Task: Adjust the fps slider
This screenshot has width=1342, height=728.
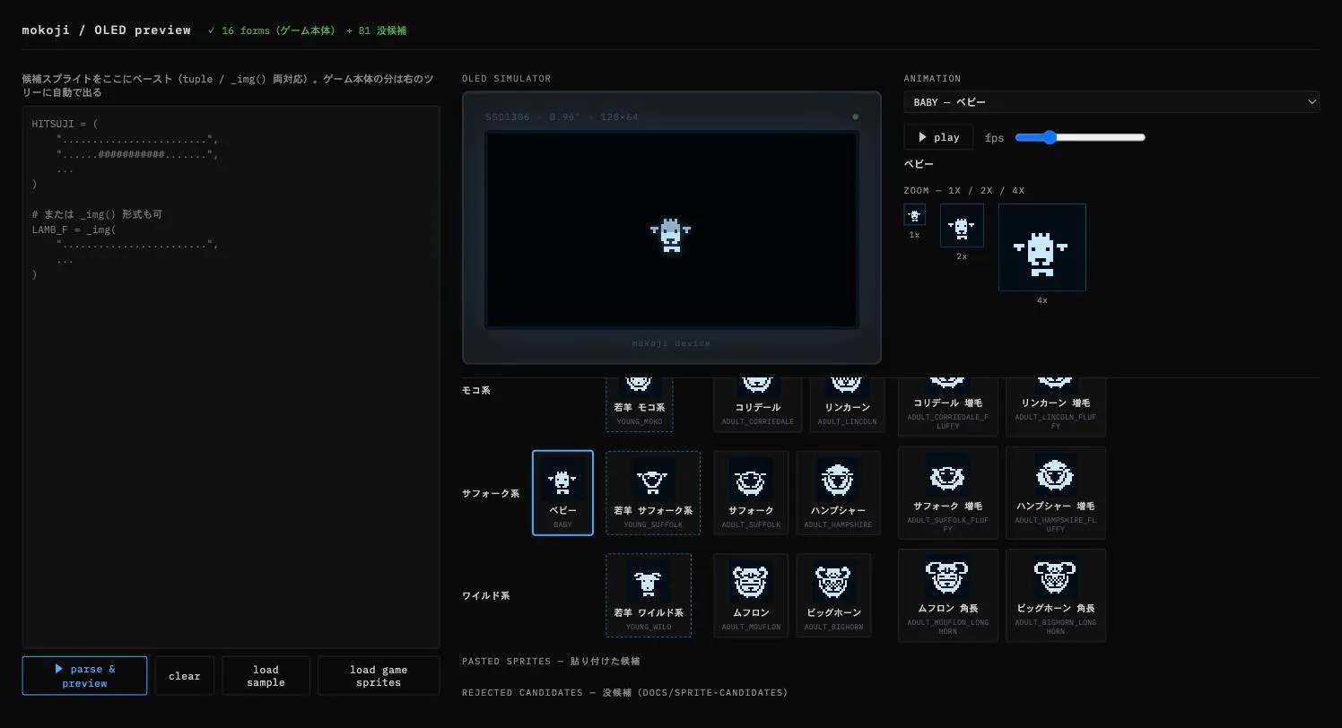Action: tap(1080, 137)
